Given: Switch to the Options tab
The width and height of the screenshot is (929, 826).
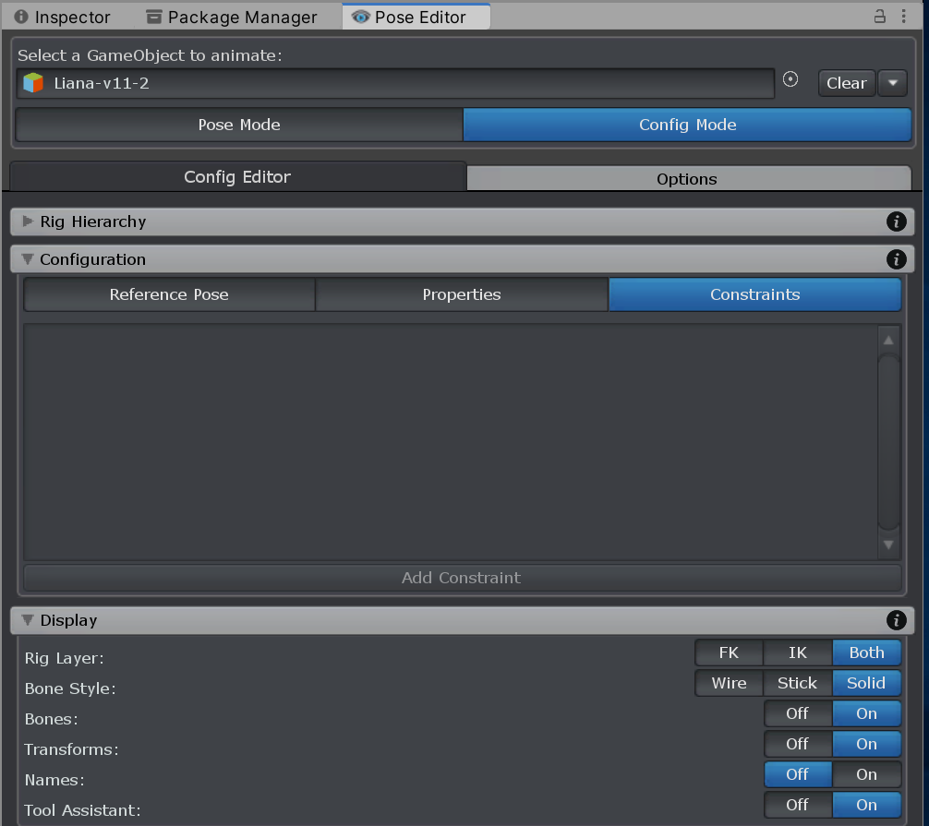Looking at the screenshot, I should pyautogui.click(x=689, y=178).
